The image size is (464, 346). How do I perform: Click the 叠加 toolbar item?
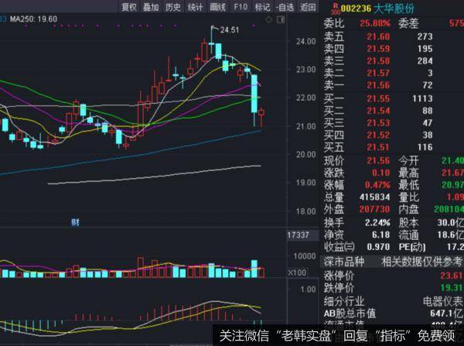151,7
